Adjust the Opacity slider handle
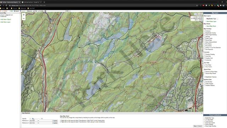Screen dimensions: 227x128 tap(33, 118)
